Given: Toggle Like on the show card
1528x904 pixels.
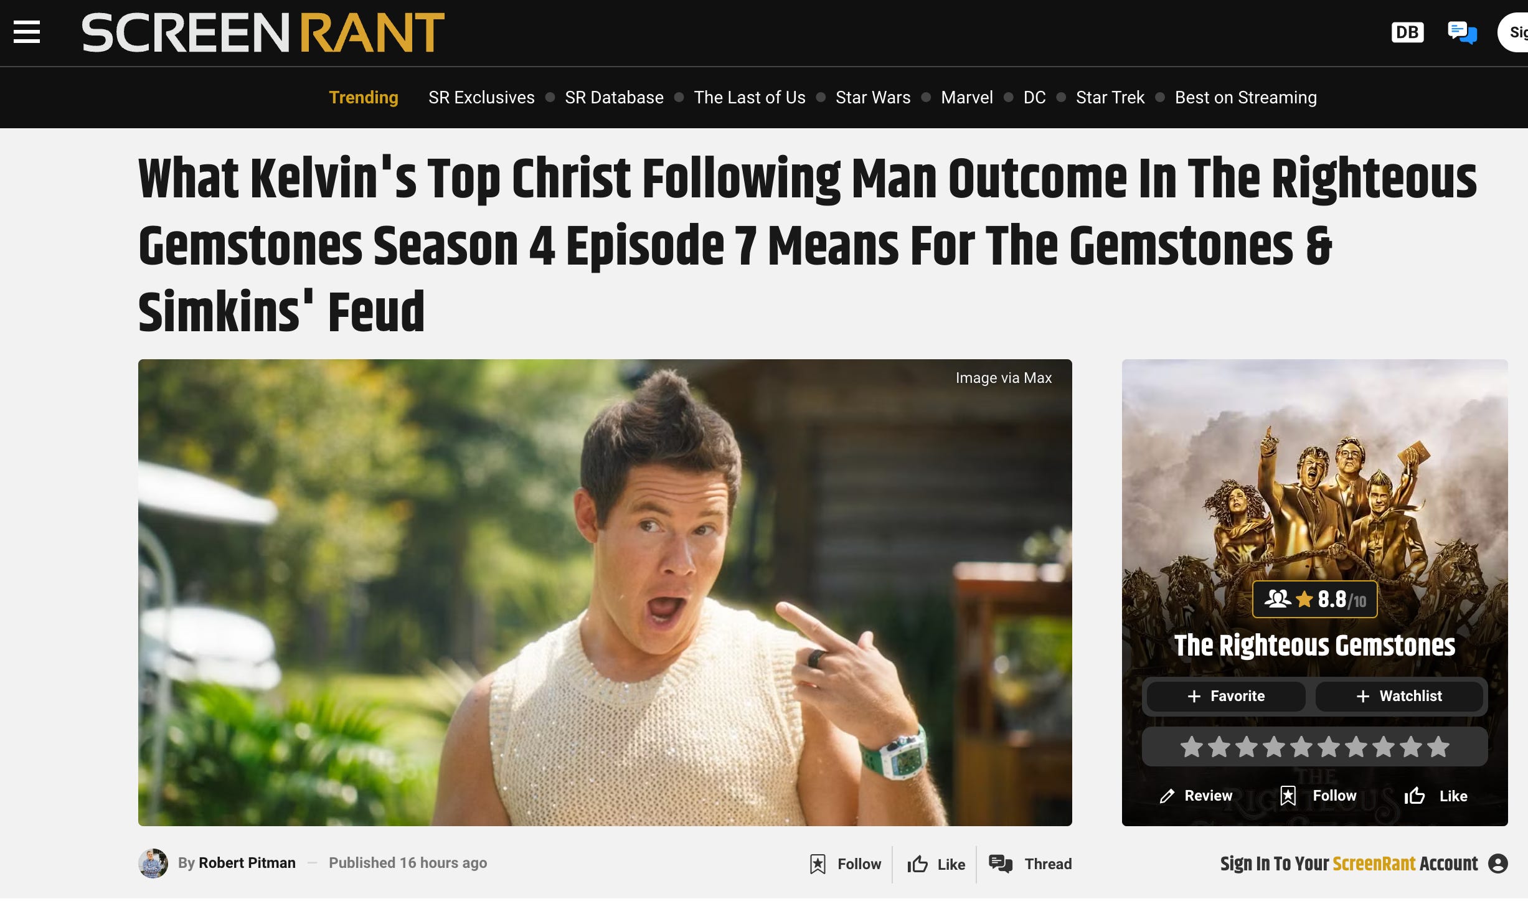Looking at the screenshot, I should click(1436, 796).
